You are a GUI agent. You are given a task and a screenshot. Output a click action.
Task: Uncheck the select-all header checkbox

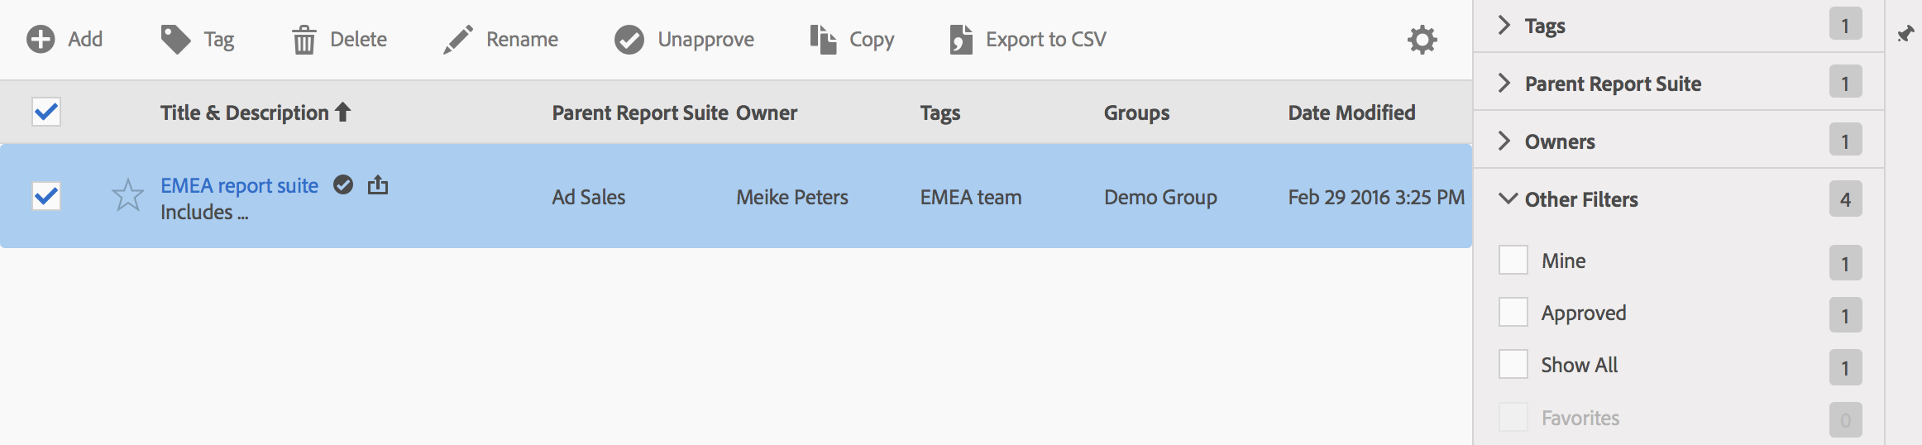coord(46,112)
